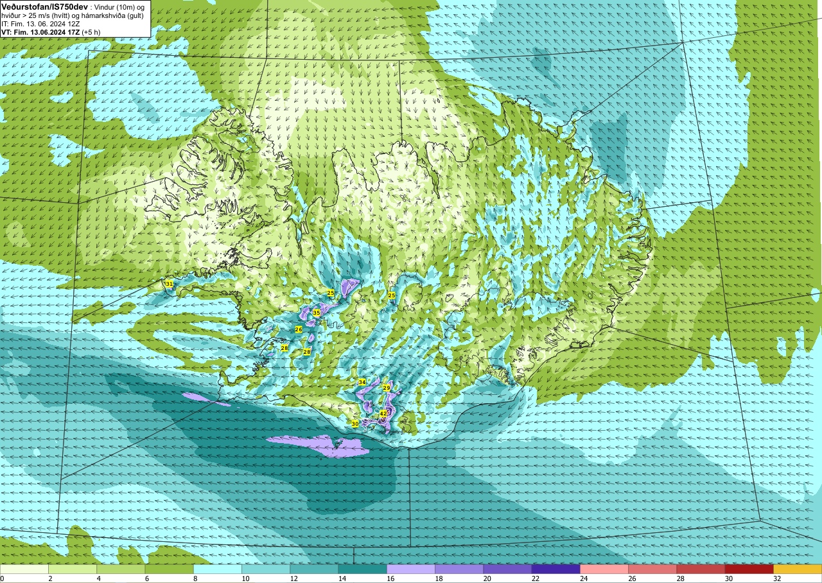Screen dimensions: 822x583
Task: Click the Veðurstofan/IS750dev title text
Action: tap(44, 6)
